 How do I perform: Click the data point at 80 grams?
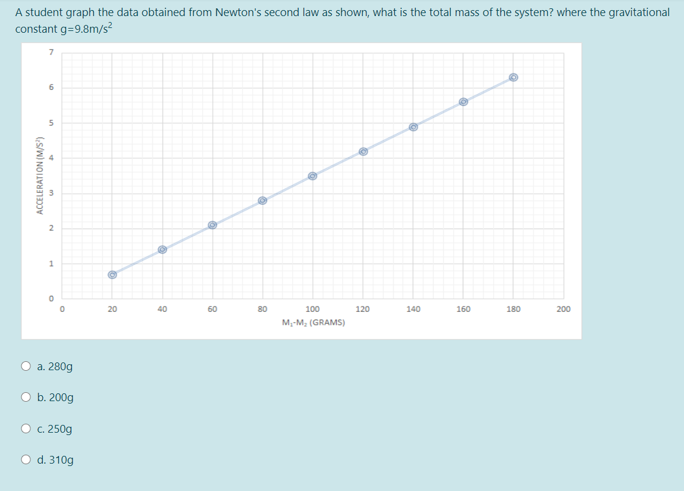click(x=263, y=201)
